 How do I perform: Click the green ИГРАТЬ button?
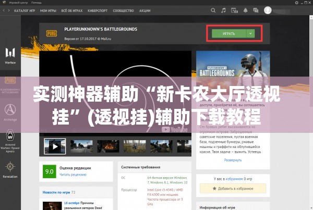(x=229, y=33)
